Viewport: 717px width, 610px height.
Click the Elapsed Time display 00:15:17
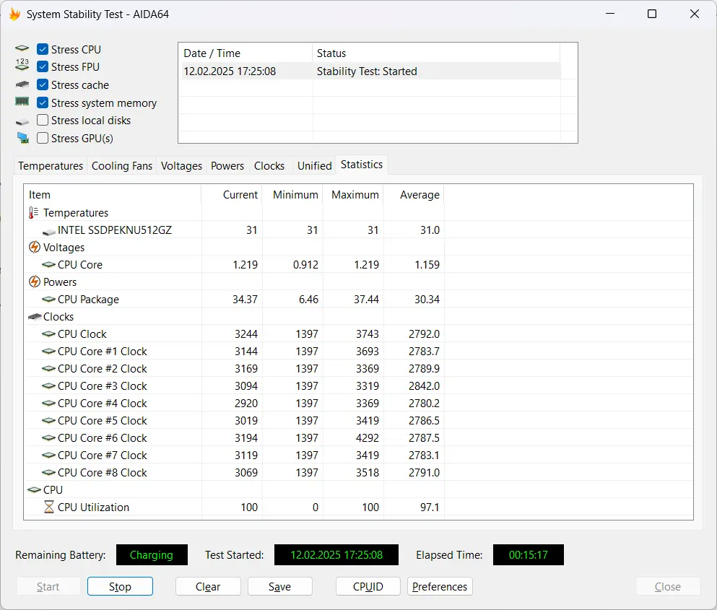[x=528, y=554]
